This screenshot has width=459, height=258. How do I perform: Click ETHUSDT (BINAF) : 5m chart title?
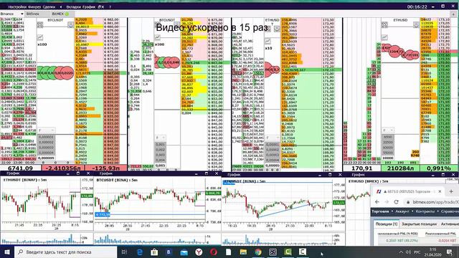pyautogui.click(x=25, y=180)
